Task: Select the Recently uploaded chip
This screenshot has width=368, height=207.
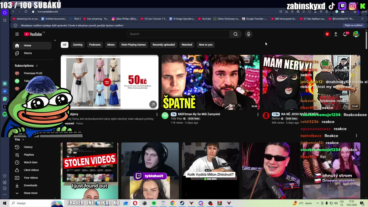Action: pos(164,45)
